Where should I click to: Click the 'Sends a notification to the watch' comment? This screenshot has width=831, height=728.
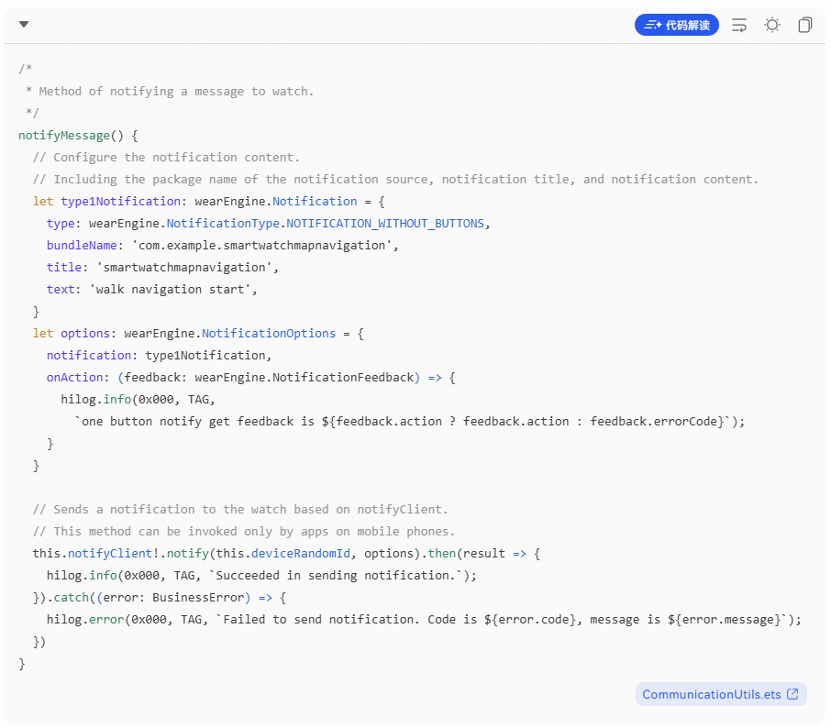pyautogui.click(x=240, y=509)
